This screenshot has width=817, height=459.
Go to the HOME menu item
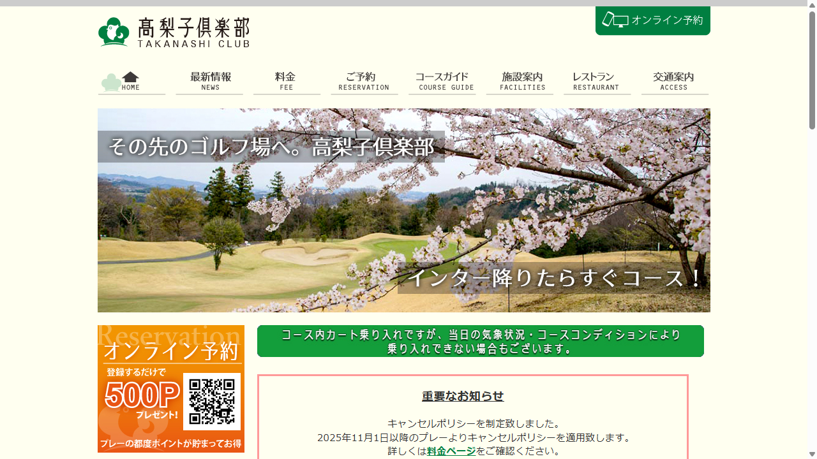131,82
